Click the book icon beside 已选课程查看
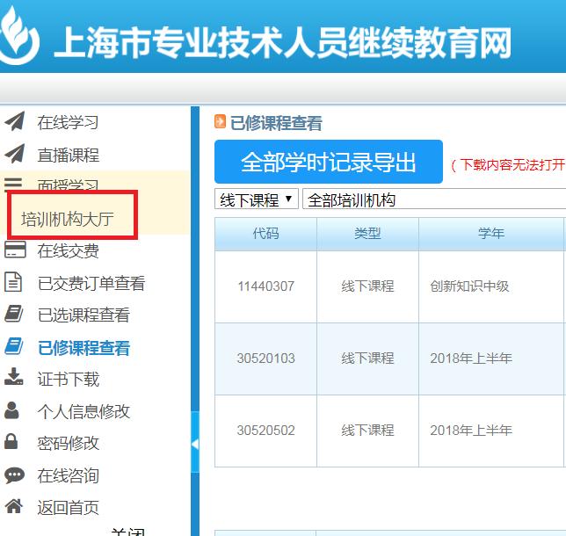566x536 pixels. tap(14, 314)
